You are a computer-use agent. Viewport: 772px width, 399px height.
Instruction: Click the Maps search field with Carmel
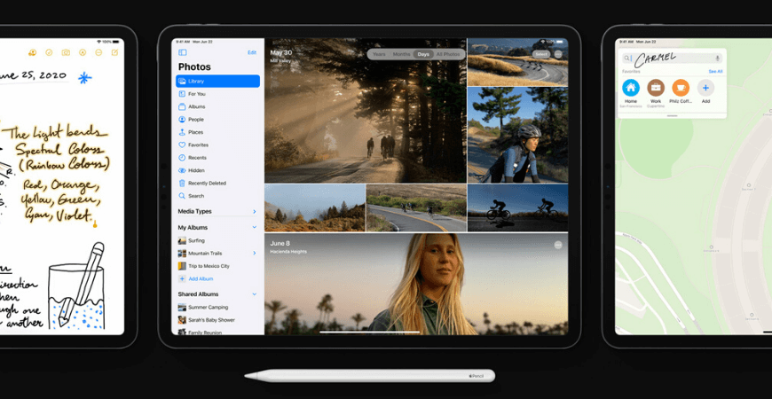coord(672,59)
